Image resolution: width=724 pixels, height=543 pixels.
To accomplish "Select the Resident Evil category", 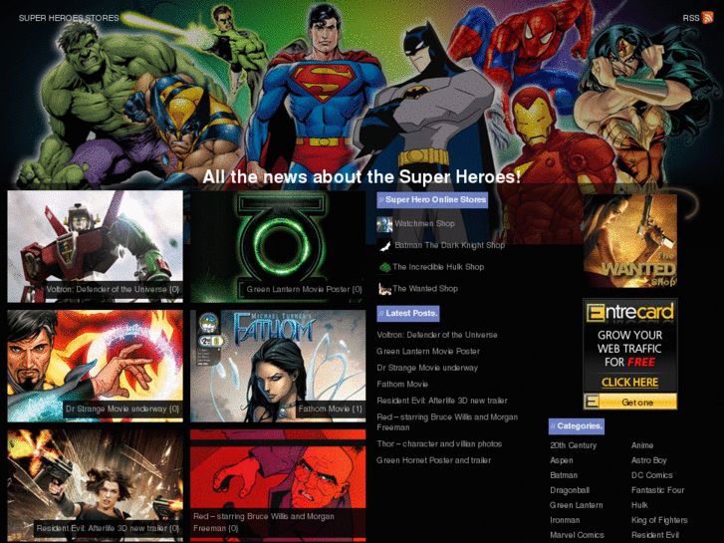I will coord(655,535).
